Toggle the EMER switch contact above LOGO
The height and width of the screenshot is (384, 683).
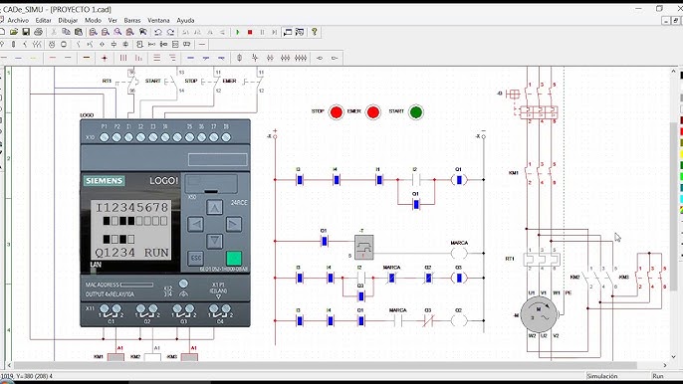click(253, 81)
